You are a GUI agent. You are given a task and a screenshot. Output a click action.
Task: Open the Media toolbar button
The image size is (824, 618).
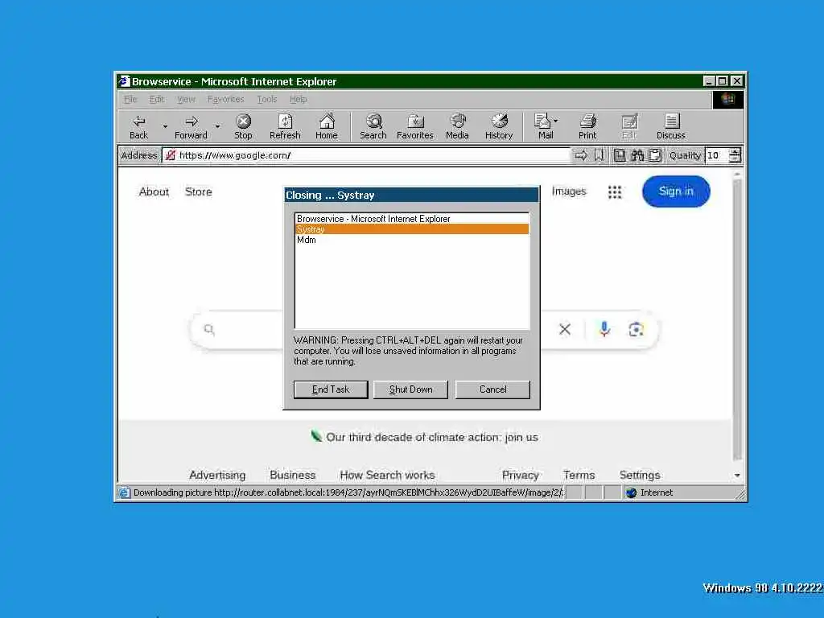coord(457,127)
